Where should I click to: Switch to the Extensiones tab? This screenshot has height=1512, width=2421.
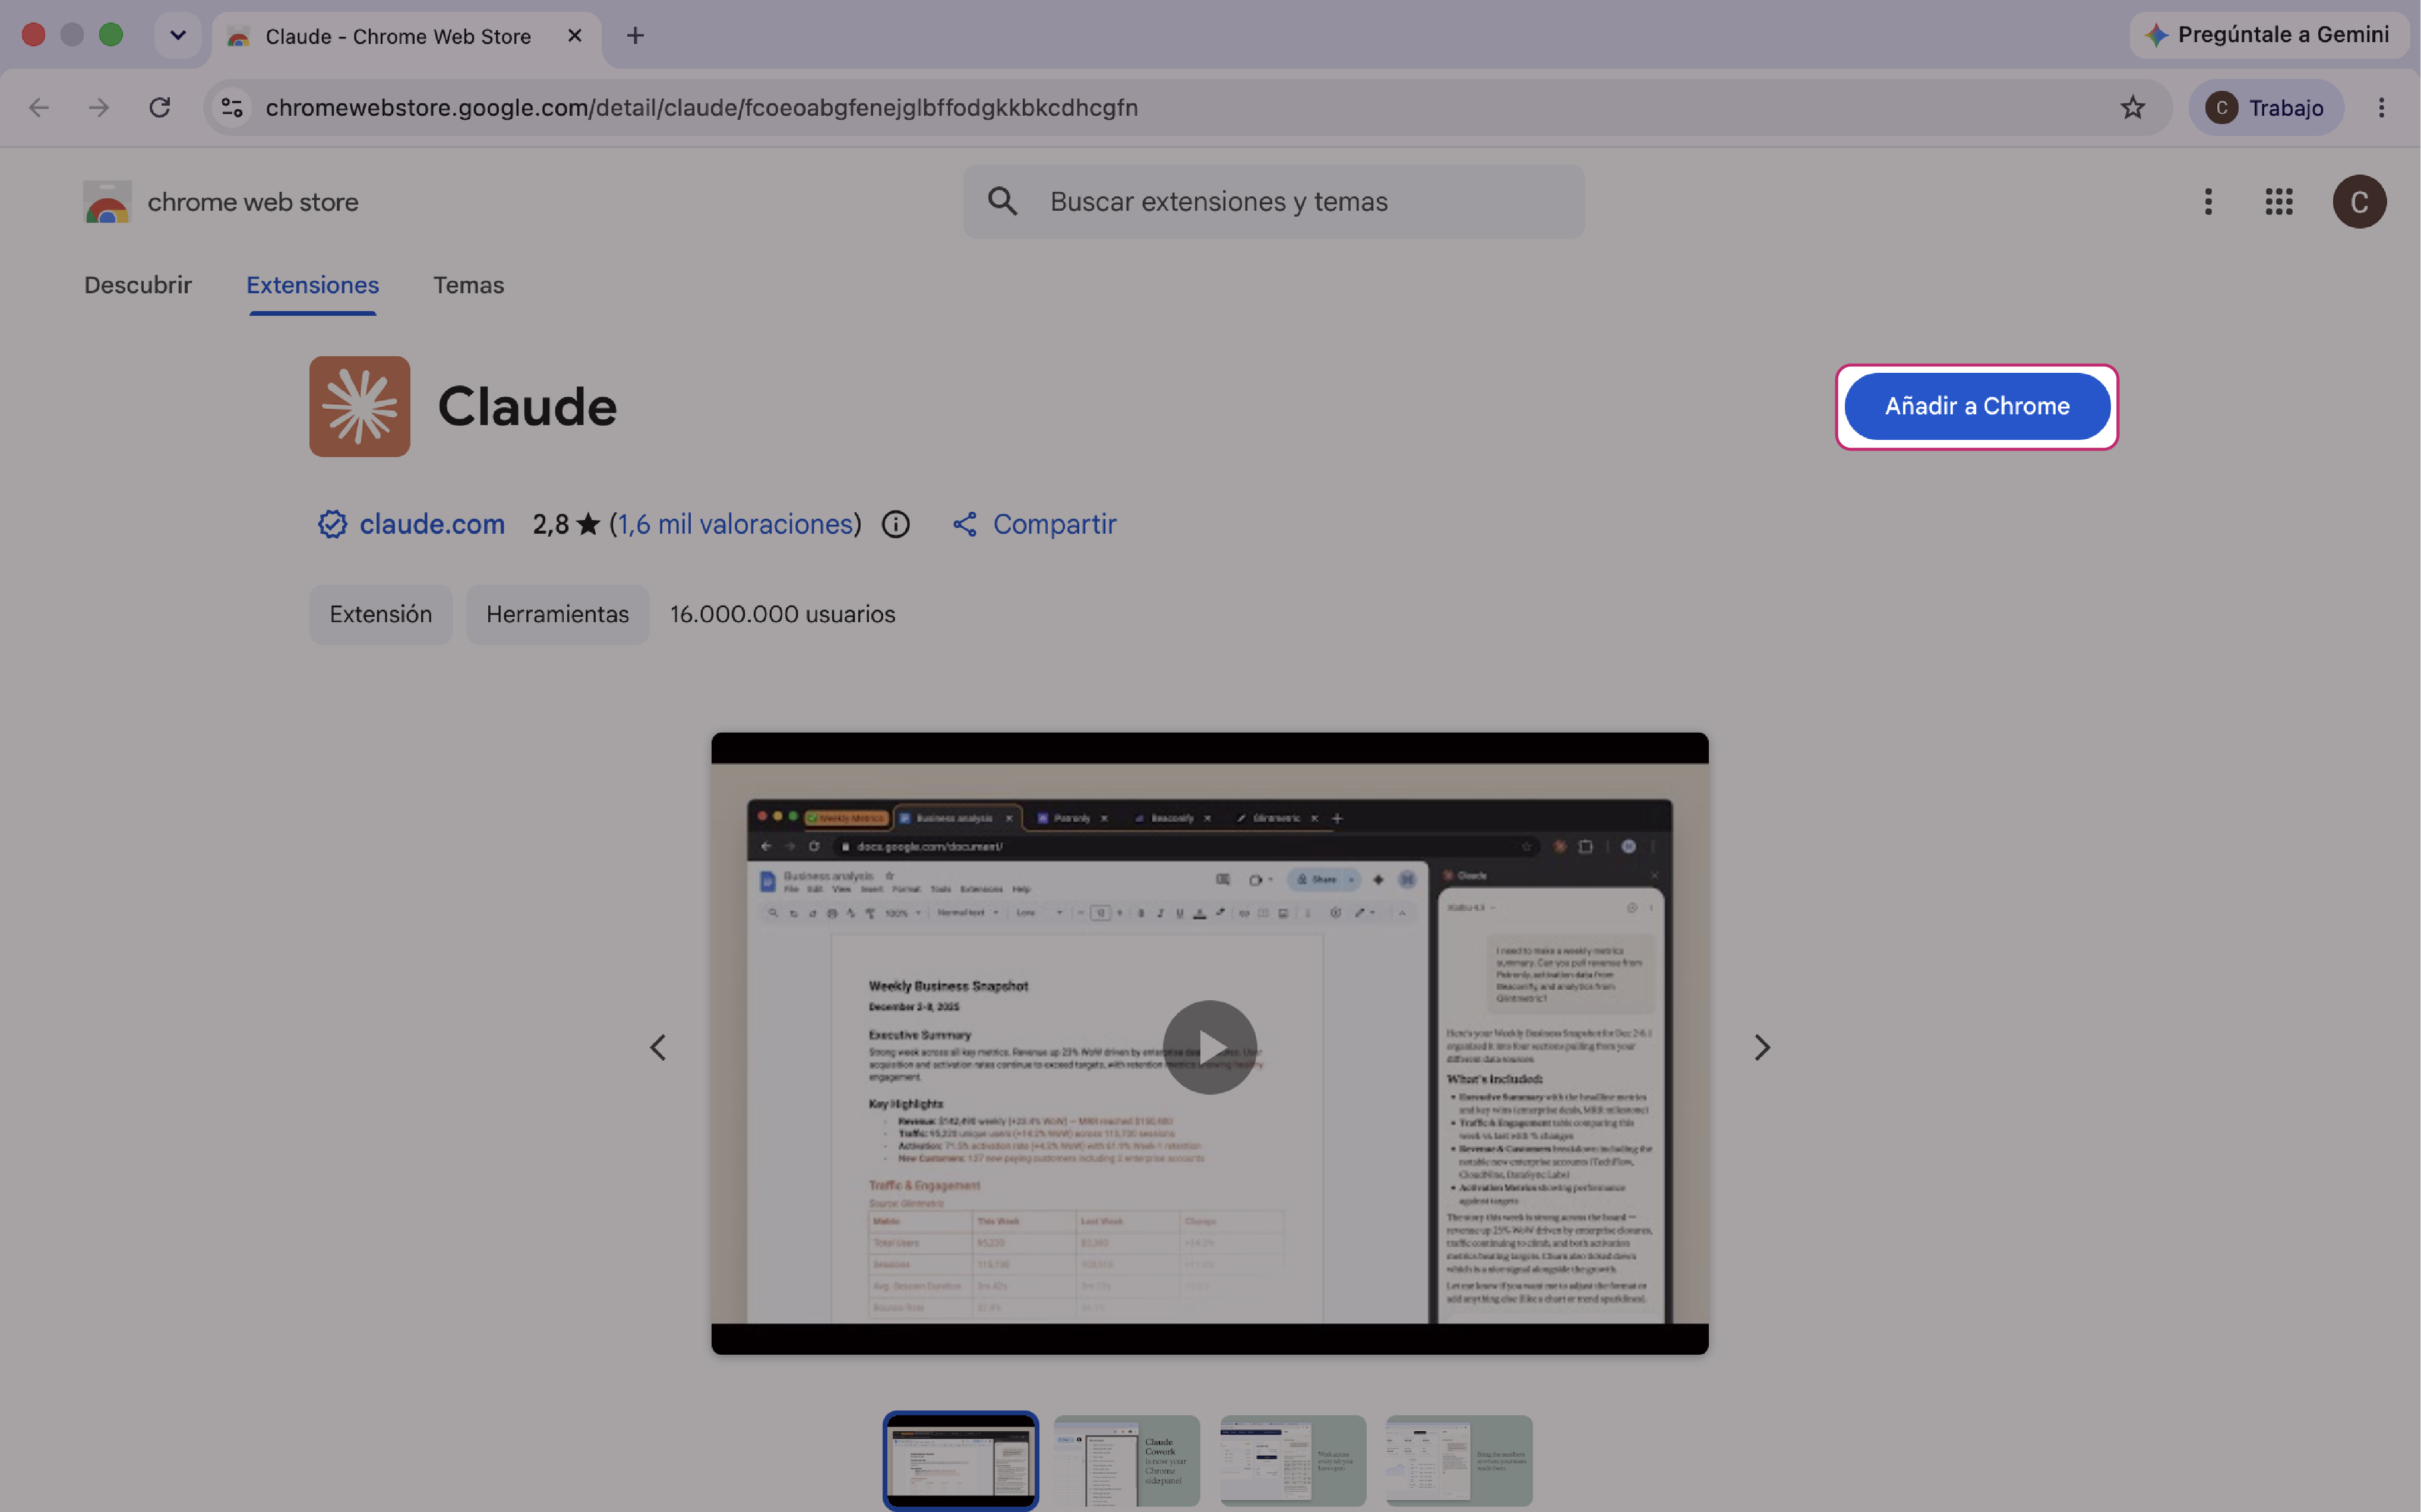point(312,285)
